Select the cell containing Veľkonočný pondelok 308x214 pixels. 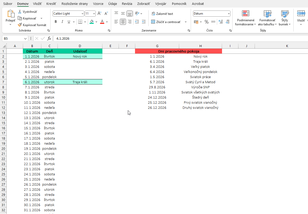point(200,72)
